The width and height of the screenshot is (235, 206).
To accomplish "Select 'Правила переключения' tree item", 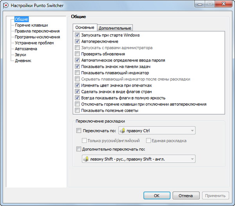I will point(37,31).
